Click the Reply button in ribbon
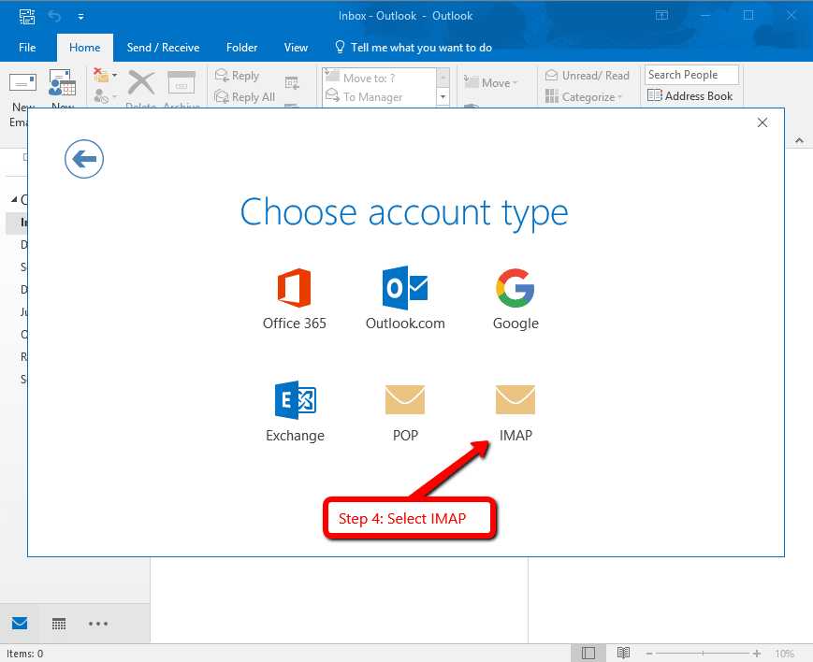 [x=237, y=76]
